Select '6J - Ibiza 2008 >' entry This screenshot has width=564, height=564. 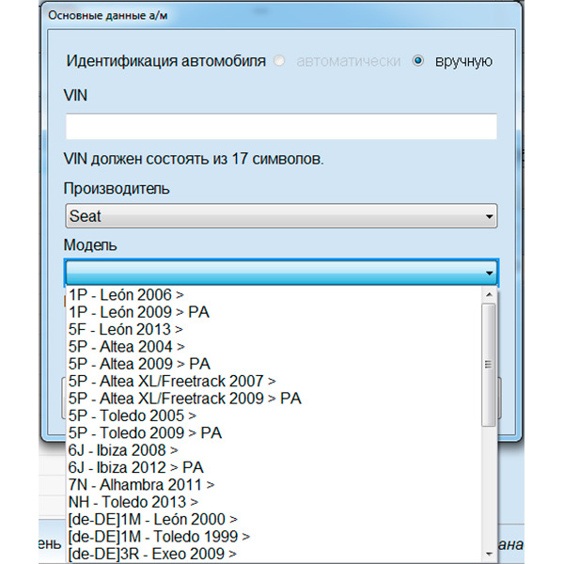(x=274, y=450)
